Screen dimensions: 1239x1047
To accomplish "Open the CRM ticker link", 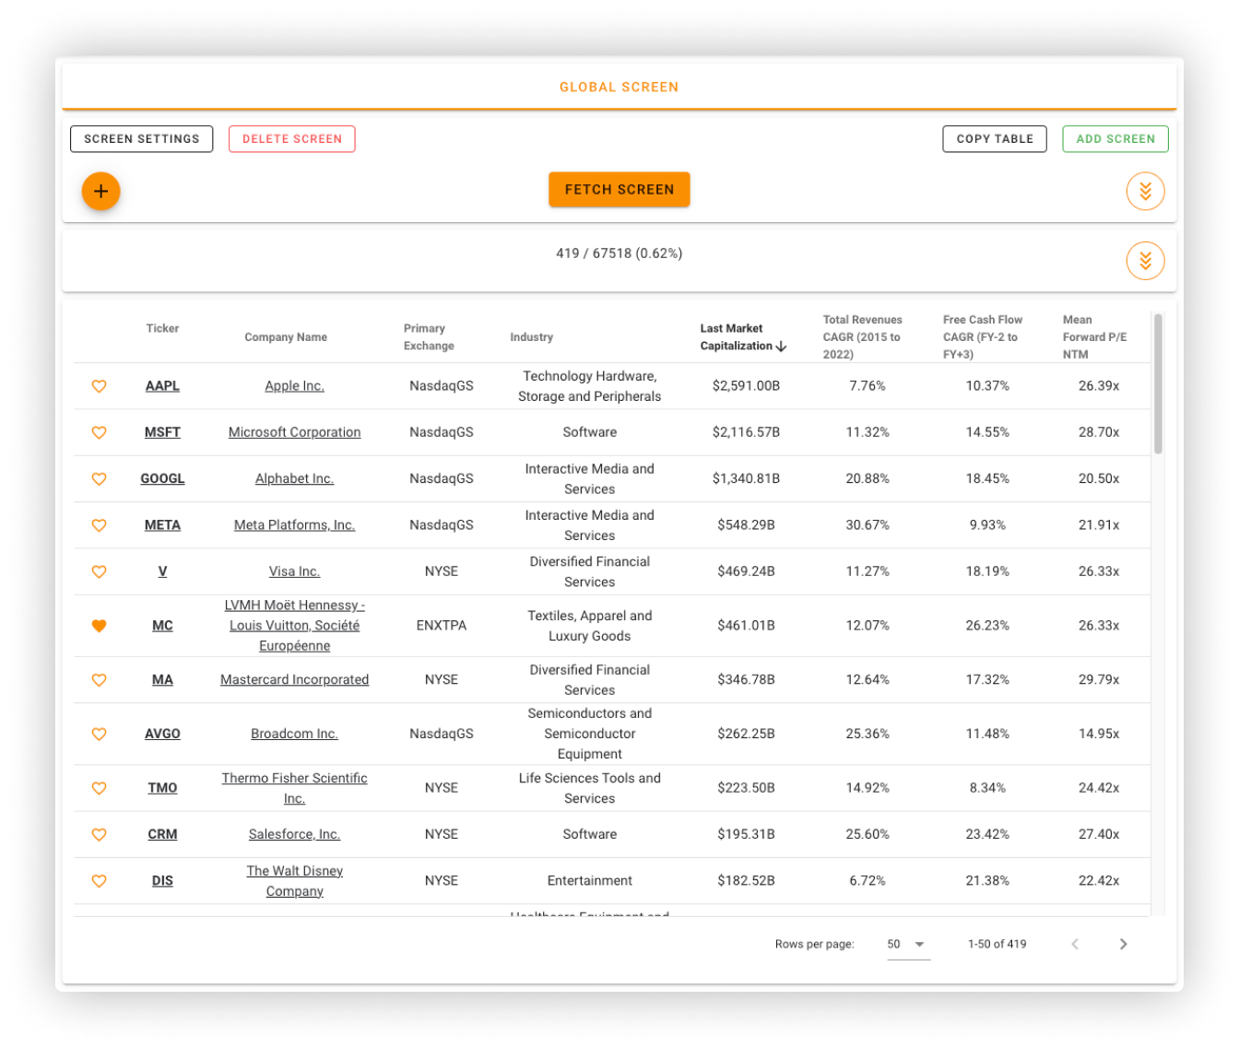I will pos(162,834).
